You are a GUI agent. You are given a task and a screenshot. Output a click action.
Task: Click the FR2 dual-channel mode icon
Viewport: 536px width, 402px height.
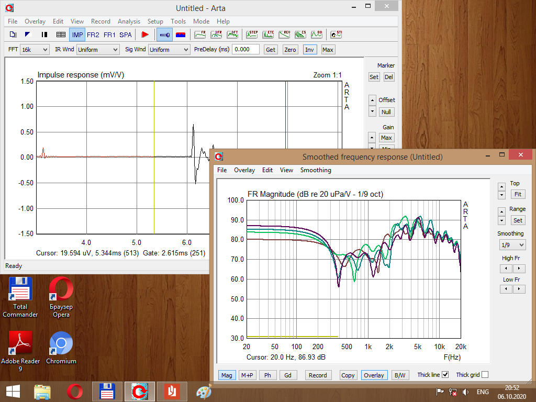click(x=93, y=35)
